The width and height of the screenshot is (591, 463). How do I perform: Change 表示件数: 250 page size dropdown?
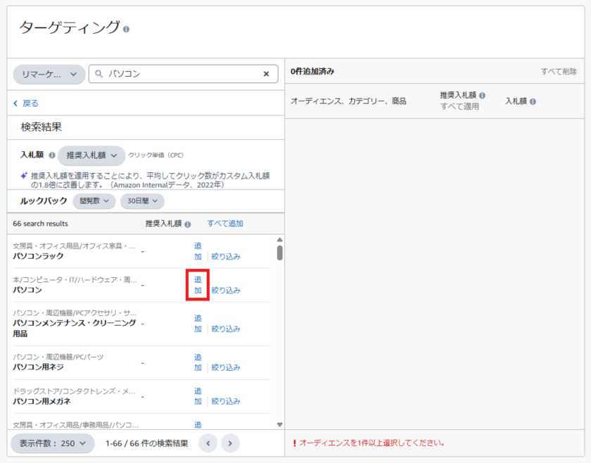point(52,443)
